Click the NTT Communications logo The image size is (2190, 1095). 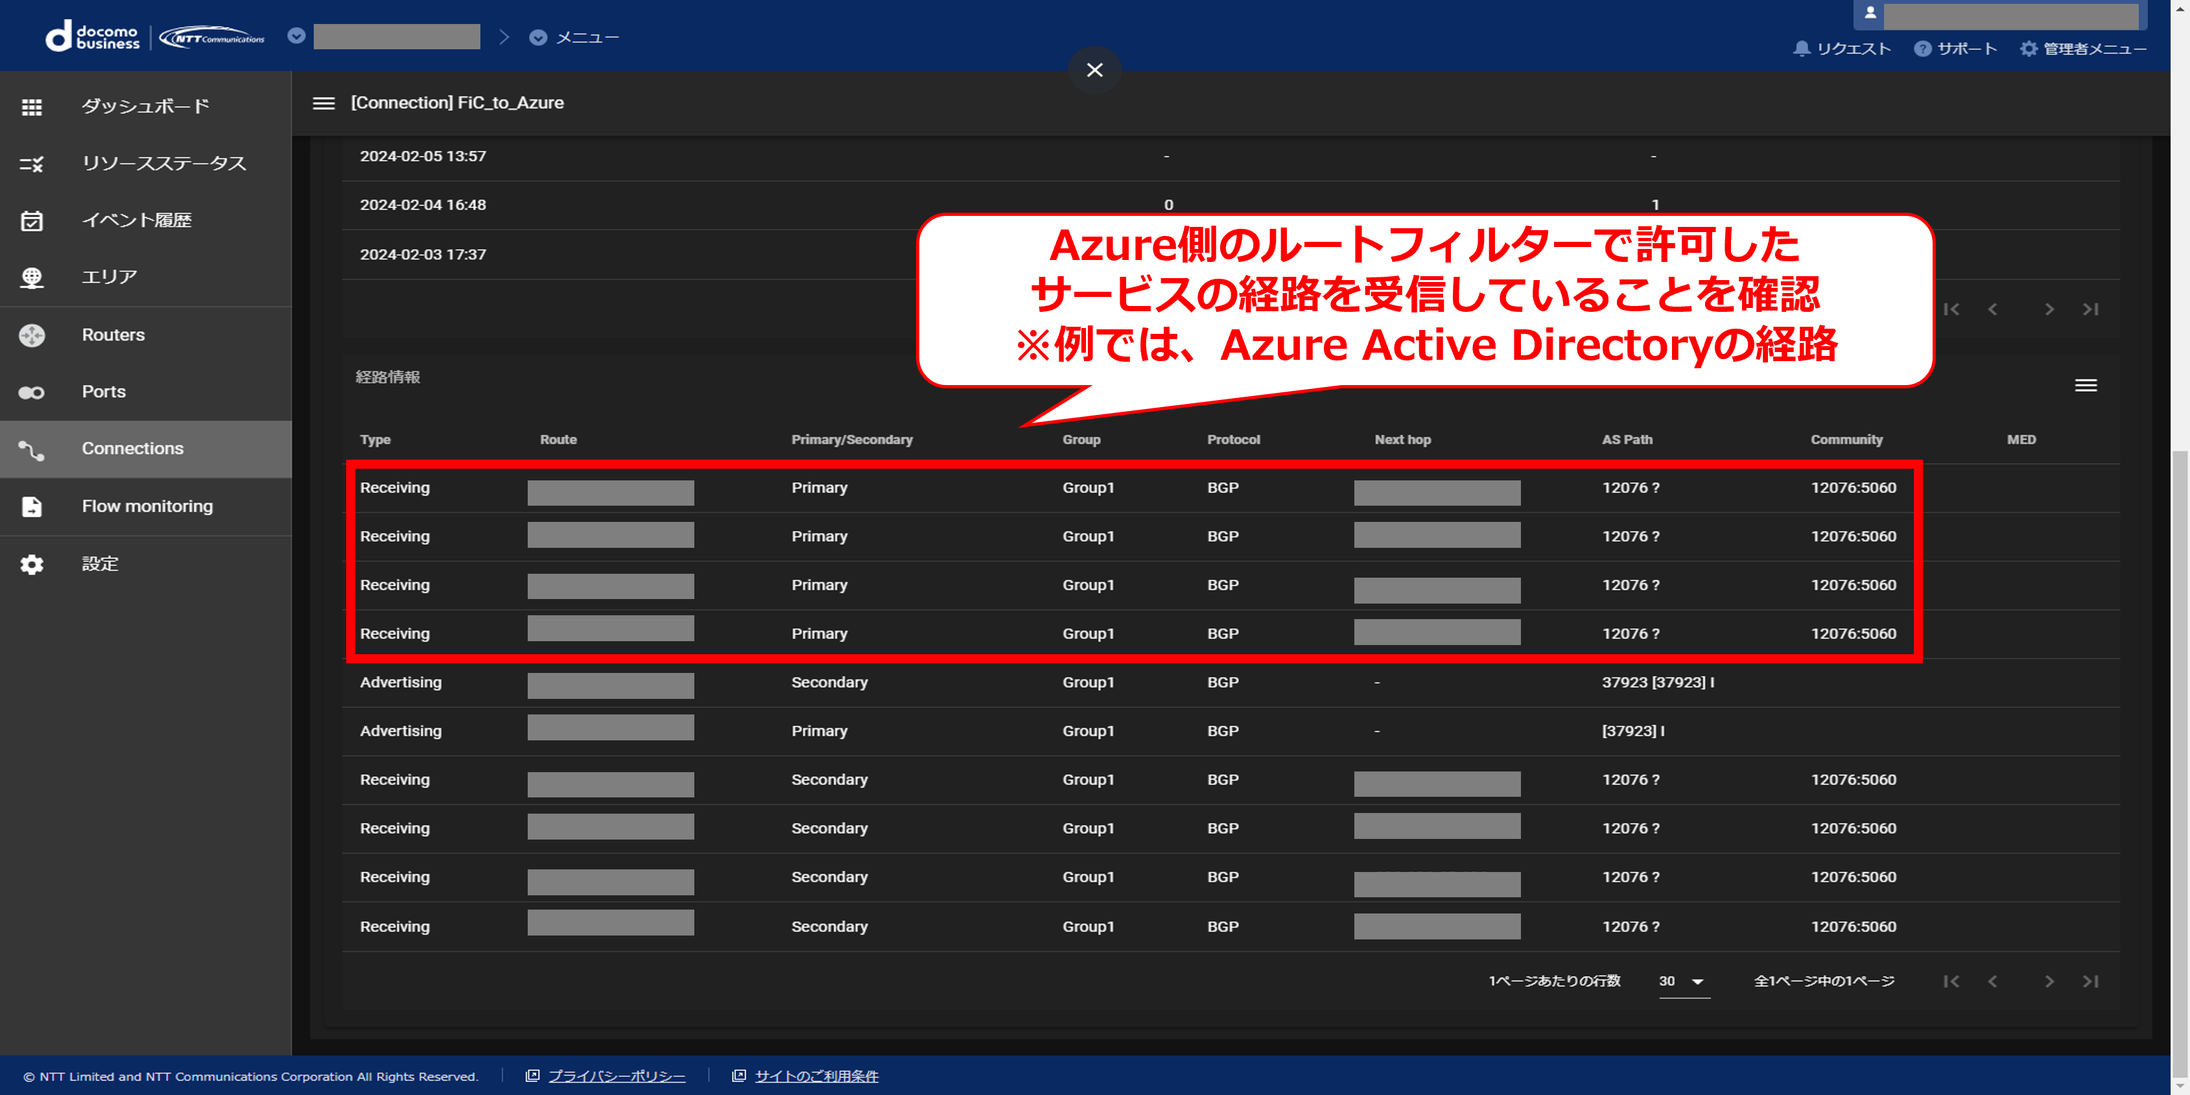[213, 38]
